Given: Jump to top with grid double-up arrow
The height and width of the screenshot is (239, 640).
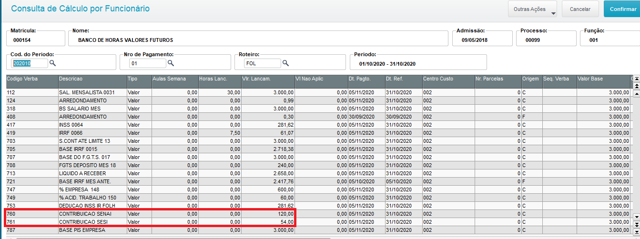Looking at the screenshot, I should coord(636,86).
